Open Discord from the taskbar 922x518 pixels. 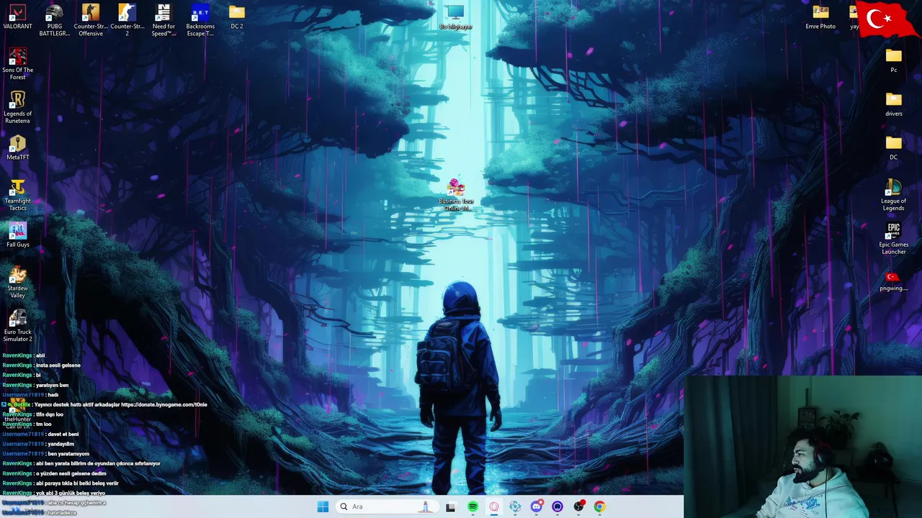(537, 506)
